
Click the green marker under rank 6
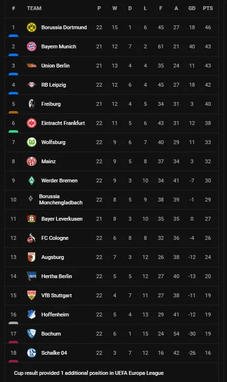pos(13,132)
